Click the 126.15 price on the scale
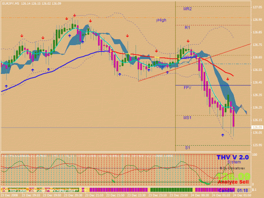This screenshot has width=264, height=198. tap(257, 120)
